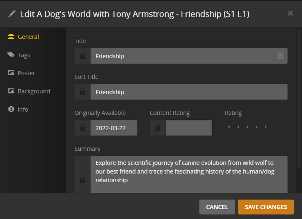
Task: Switch to the Tags section
Action: pos(24,55)
